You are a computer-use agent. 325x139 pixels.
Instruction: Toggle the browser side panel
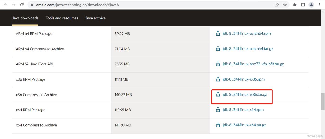pyautogui.click(x=303, y=5)
